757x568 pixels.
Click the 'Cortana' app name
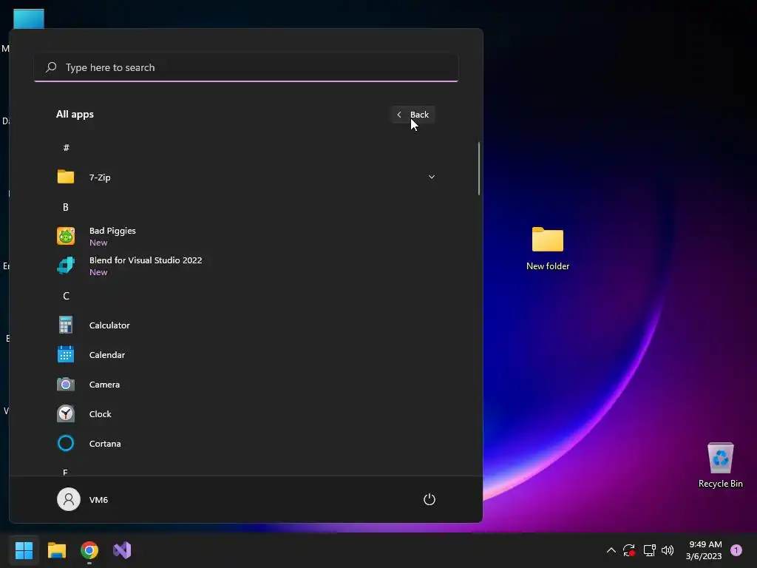coord(105,444)
